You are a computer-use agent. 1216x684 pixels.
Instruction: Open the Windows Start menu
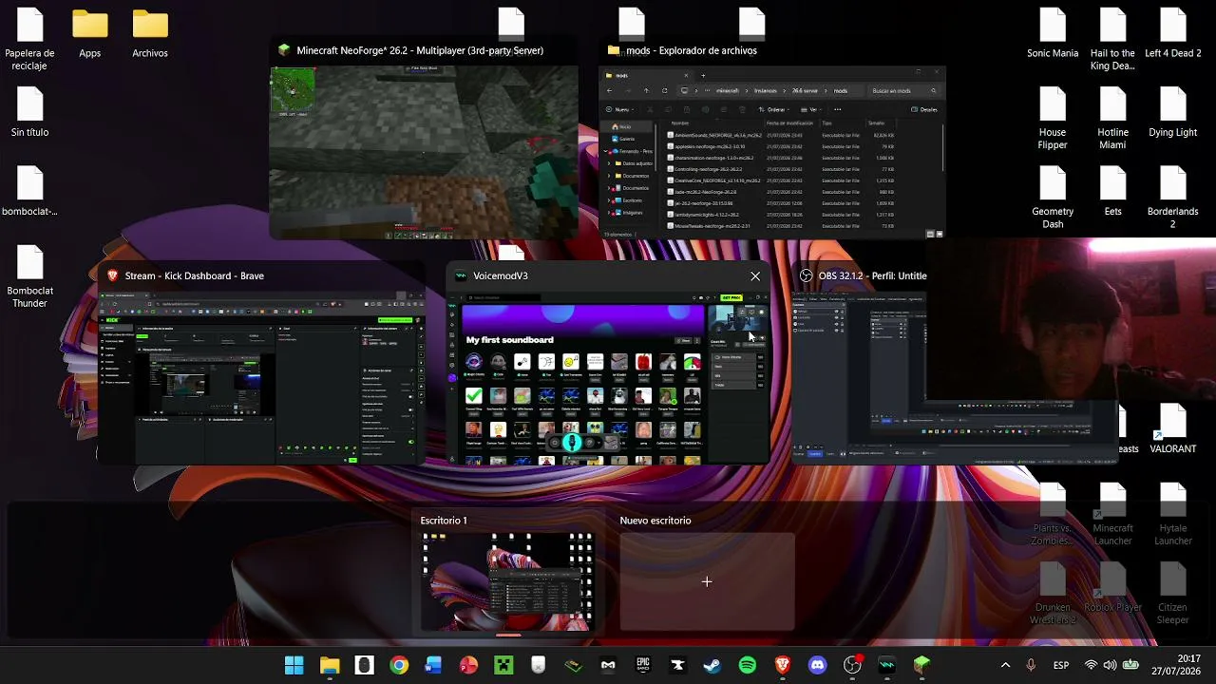[294, 665]
